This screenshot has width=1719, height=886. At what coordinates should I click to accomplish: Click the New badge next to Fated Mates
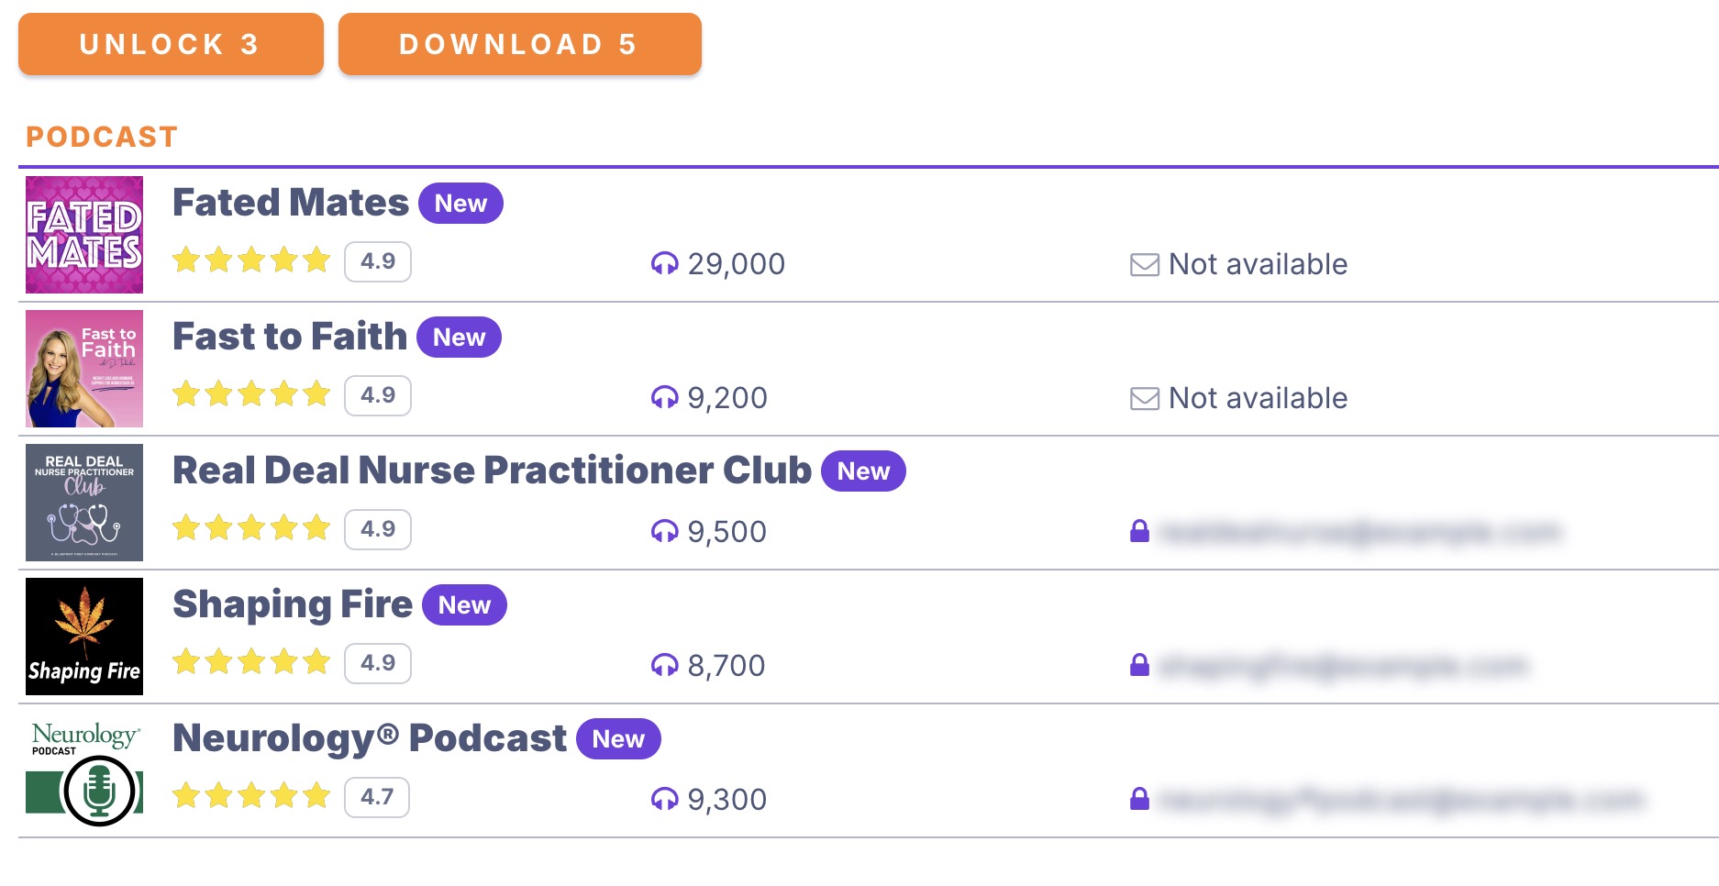point(461,203)
